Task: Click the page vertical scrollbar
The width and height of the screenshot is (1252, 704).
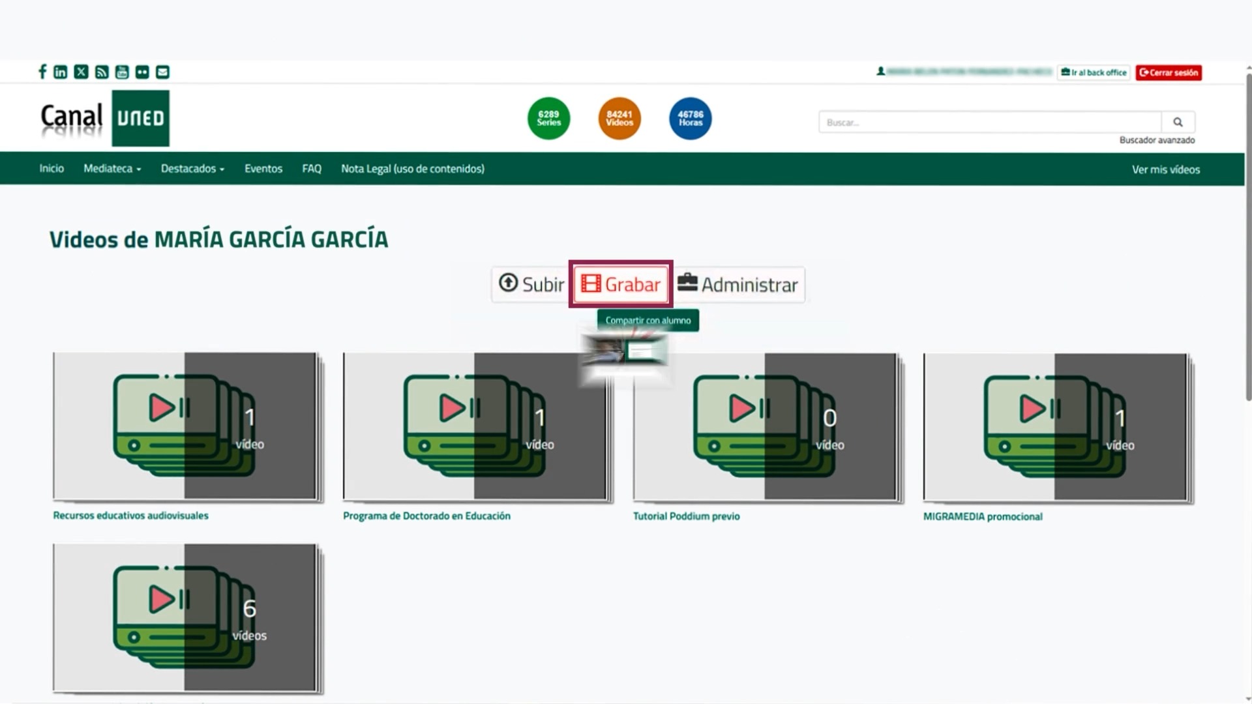Action: point(1248,235)
